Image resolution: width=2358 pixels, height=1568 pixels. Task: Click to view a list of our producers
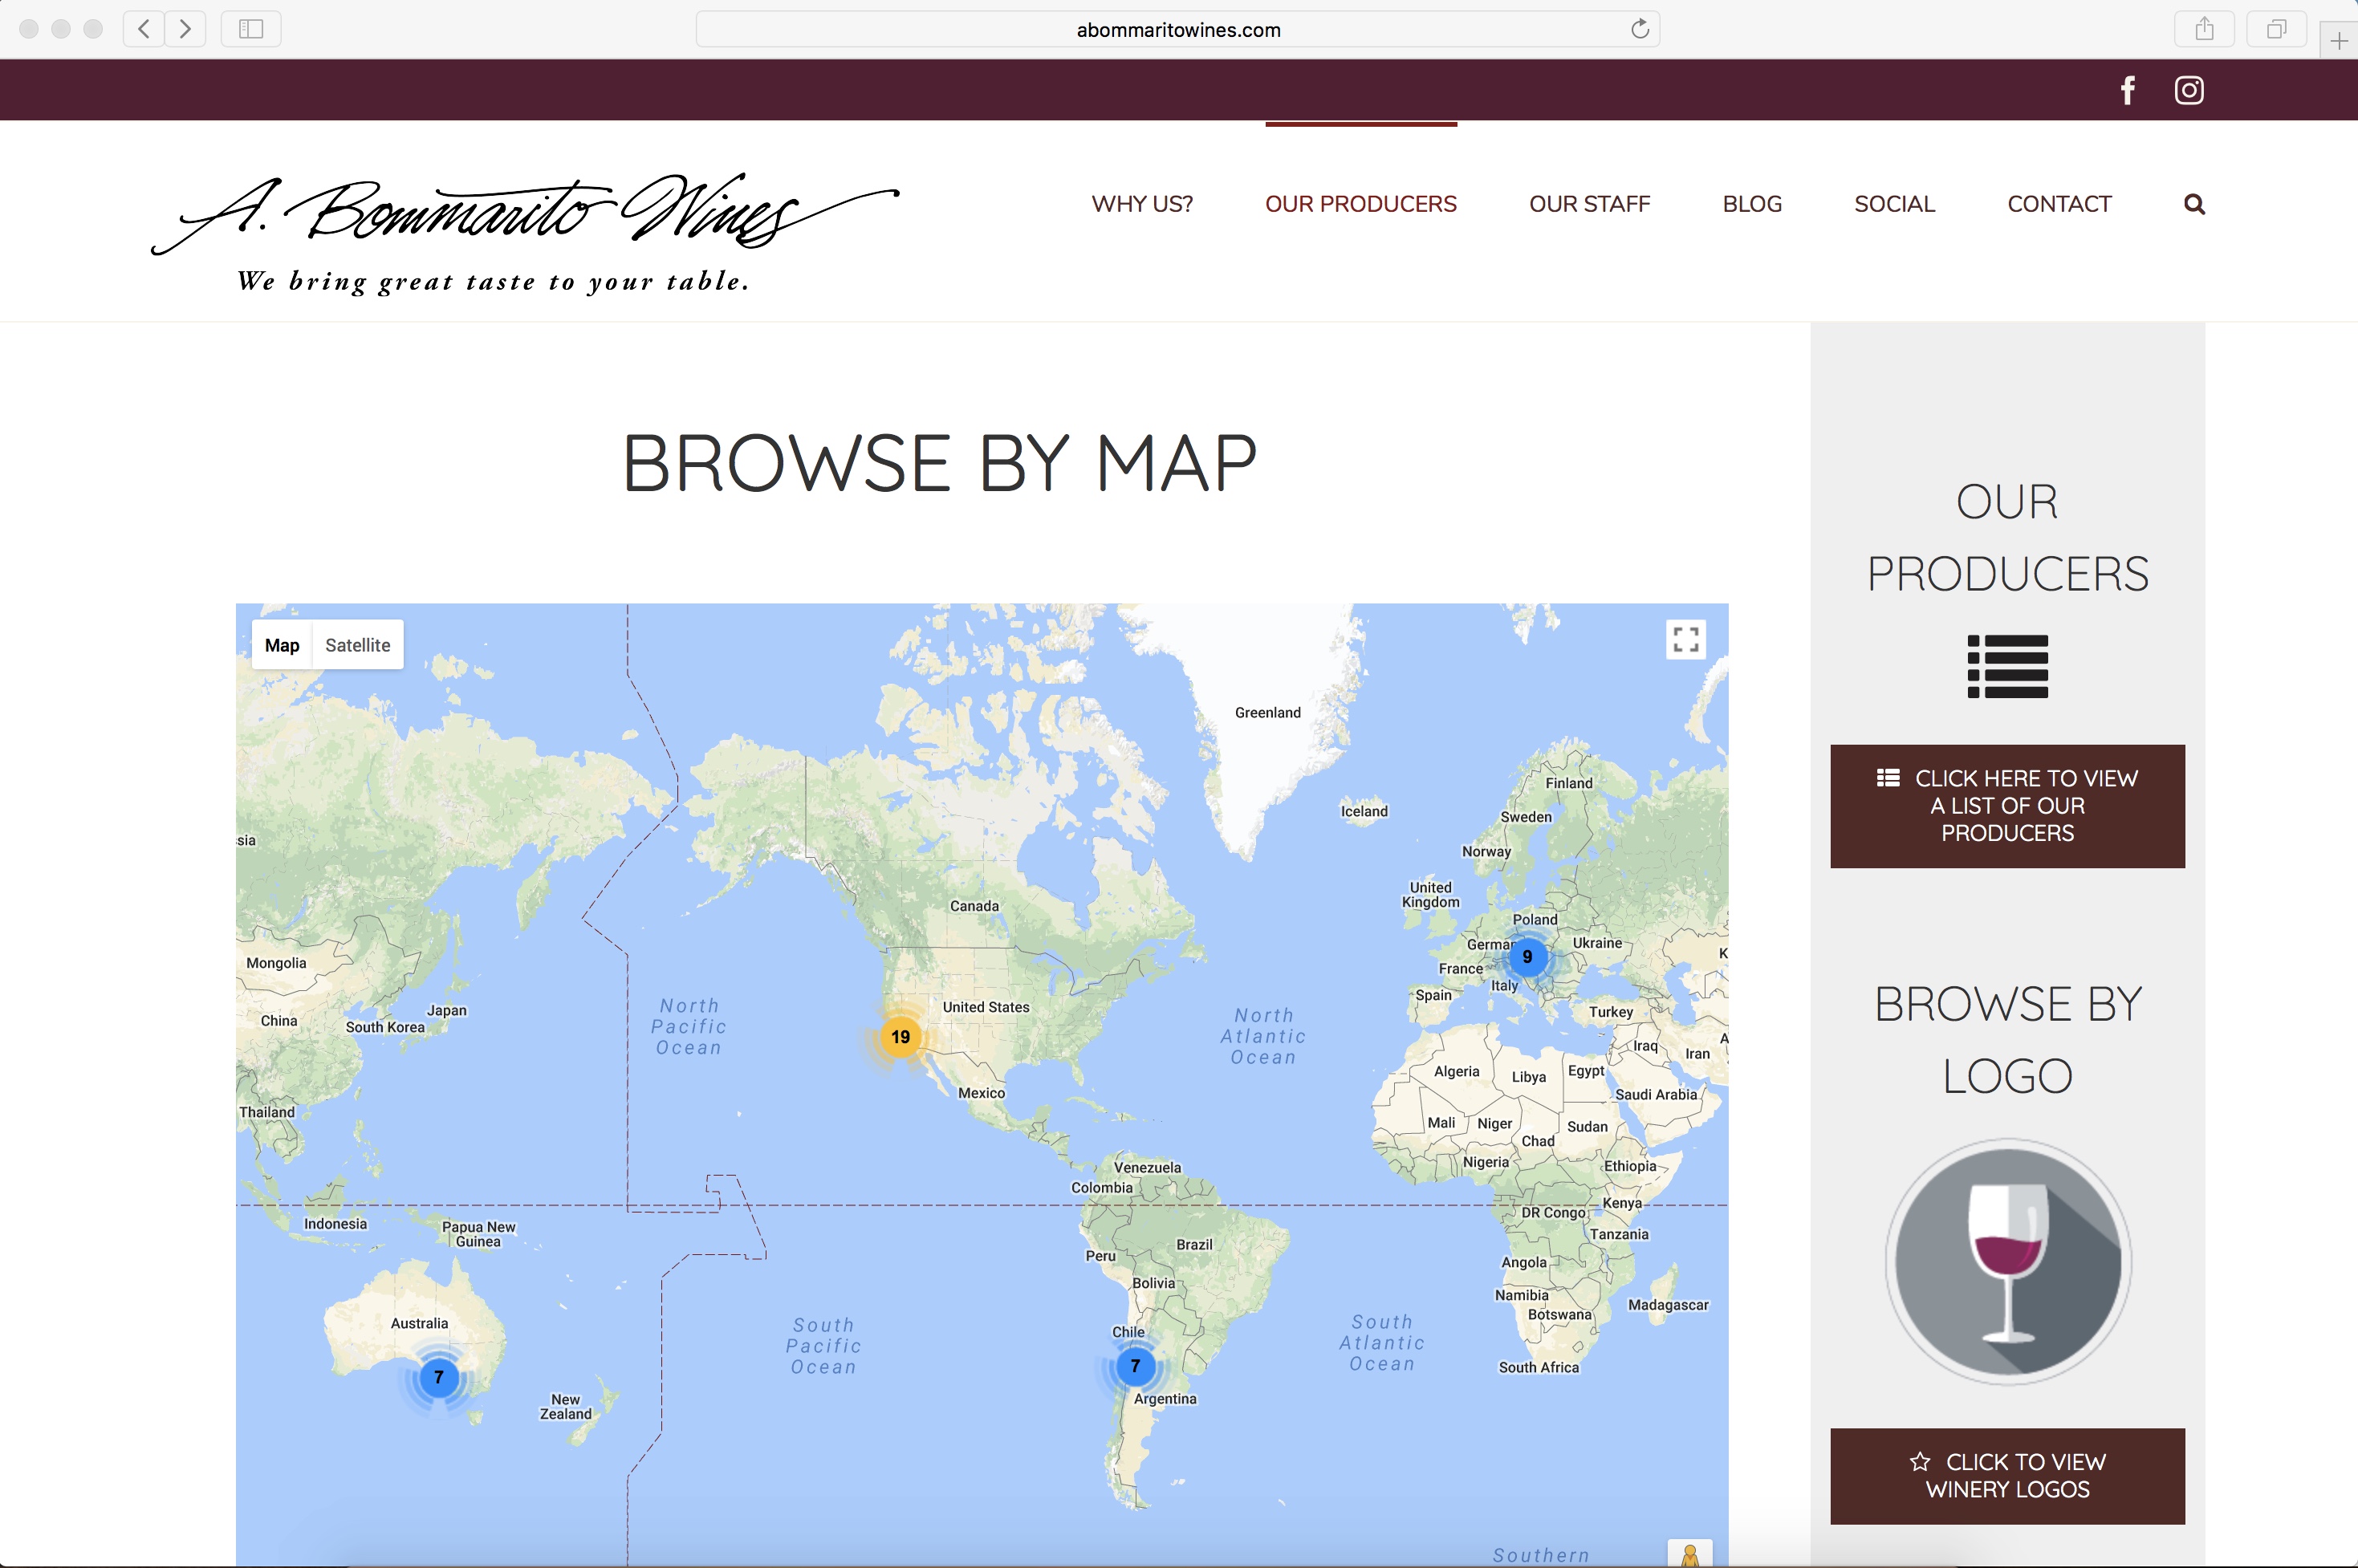click(x=2007, y=806)
